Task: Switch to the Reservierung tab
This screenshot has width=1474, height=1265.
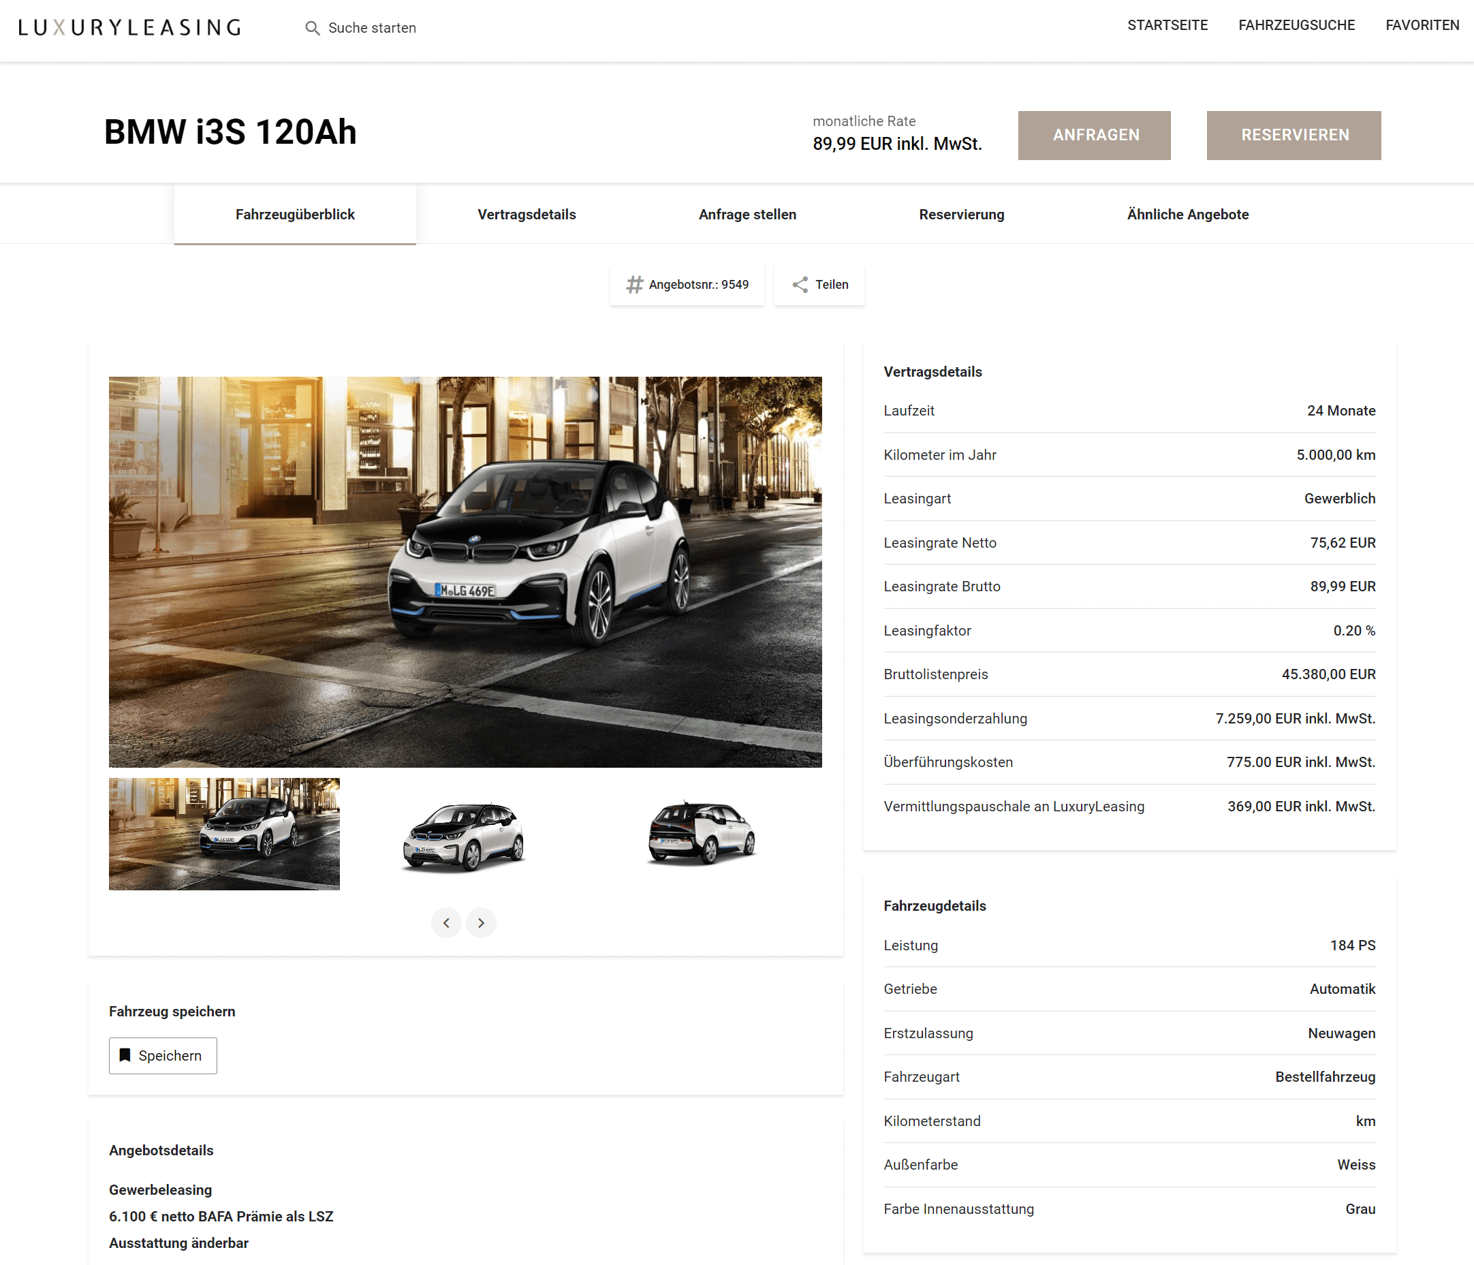Action: coord(961,214)
